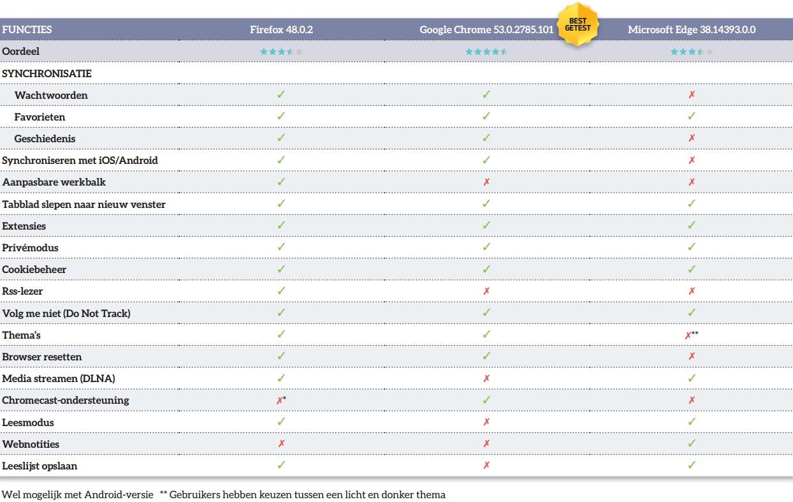The width and height of the screenshot is (793, 502).
Task: Click the Google Chrome 53.0.2785.101 column header
Action: click(486, 29)
